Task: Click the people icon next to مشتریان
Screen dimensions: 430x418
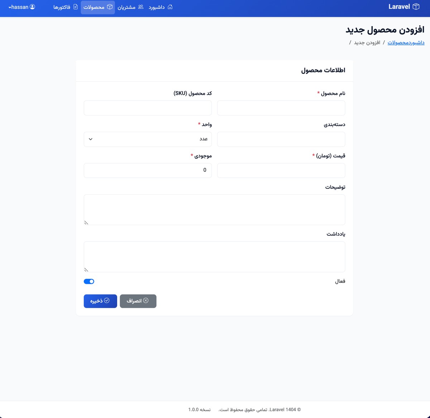Action: pos(140,6)
